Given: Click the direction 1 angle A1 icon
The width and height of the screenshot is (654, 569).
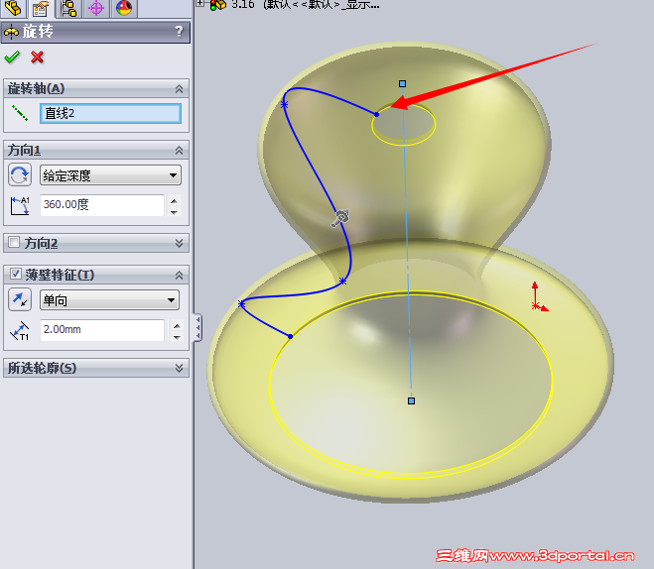Looking at the screenshot, I should [x=20, y=205].
